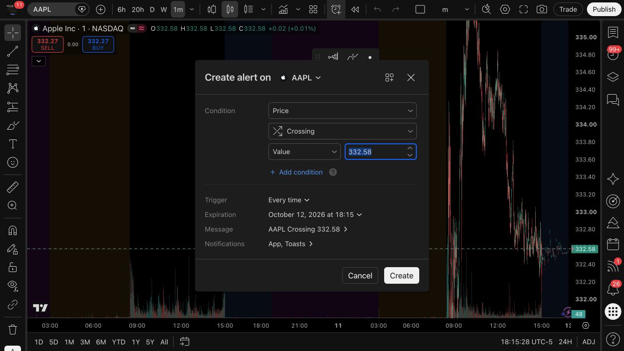Open the alert presets grid icon

click(390, 78)
